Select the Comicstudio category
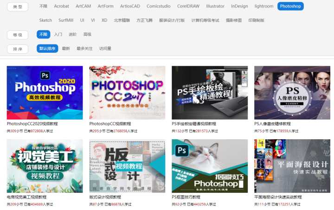 click(159, 6)
